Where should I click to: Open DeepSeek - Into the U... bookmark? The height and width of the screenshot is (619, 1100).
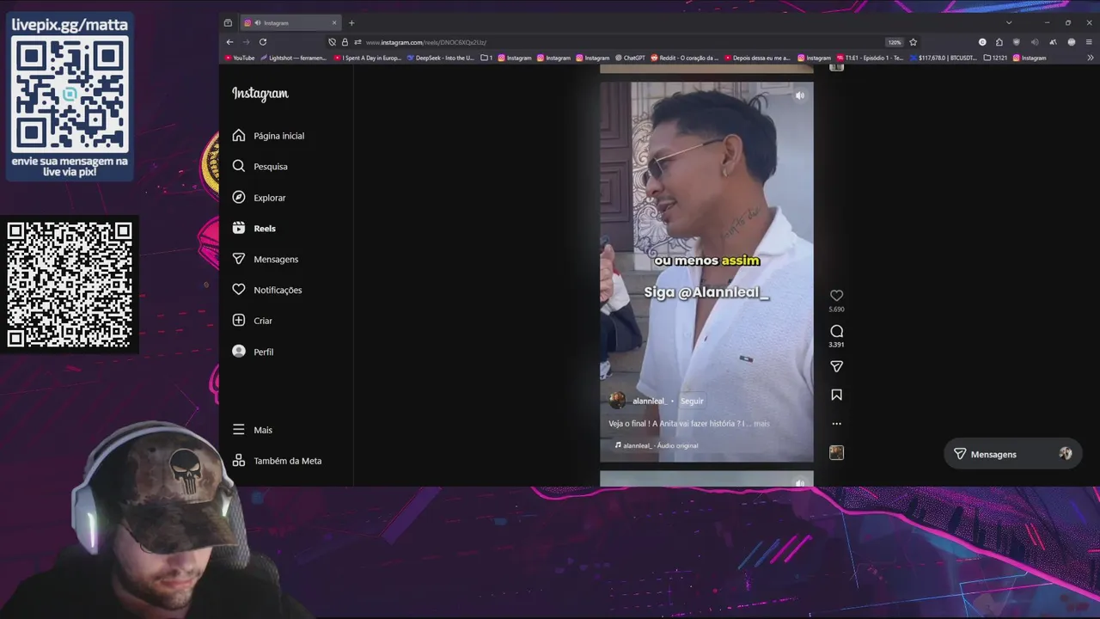[441, 58]
